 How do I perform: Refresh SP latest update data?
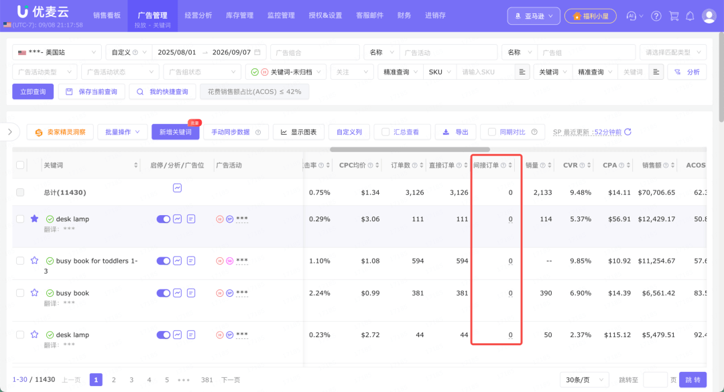click(627, 132)
